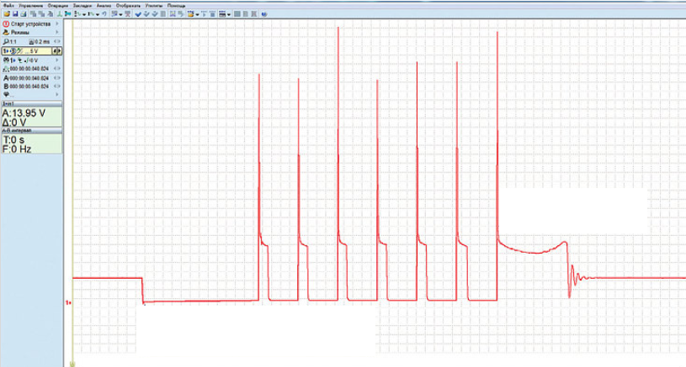Click the 1:1 zoom magnifier

pyautogui.click(x=9, y=41)
